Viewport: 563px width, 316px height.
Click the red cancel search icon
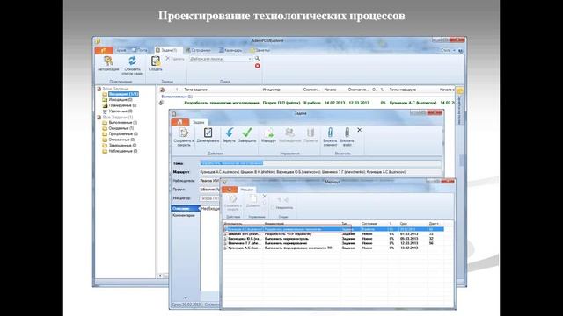(257, 66)
